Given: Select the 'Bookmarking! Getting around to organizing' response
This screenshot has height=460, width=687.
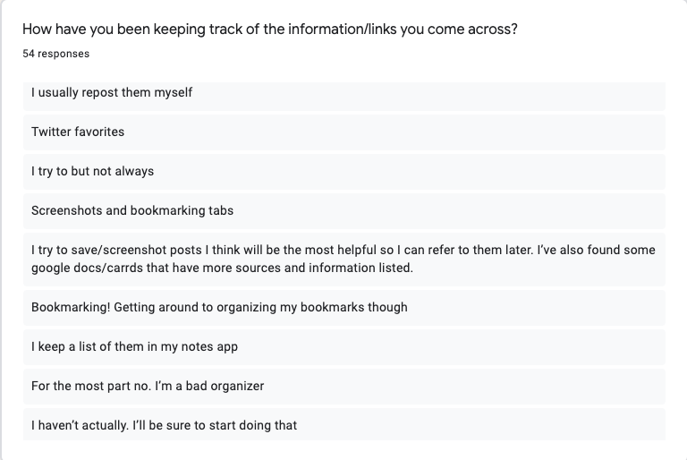Looking at the screenshot, I should 343,307.
